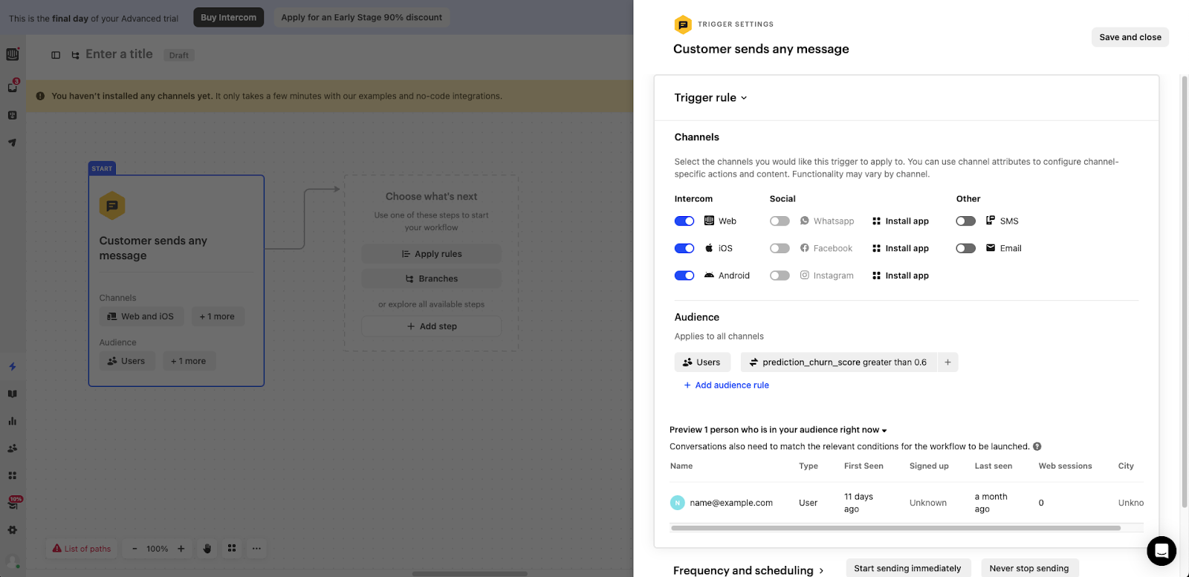
Task: Click the Apply rules step option
Action: pos(431,254)
